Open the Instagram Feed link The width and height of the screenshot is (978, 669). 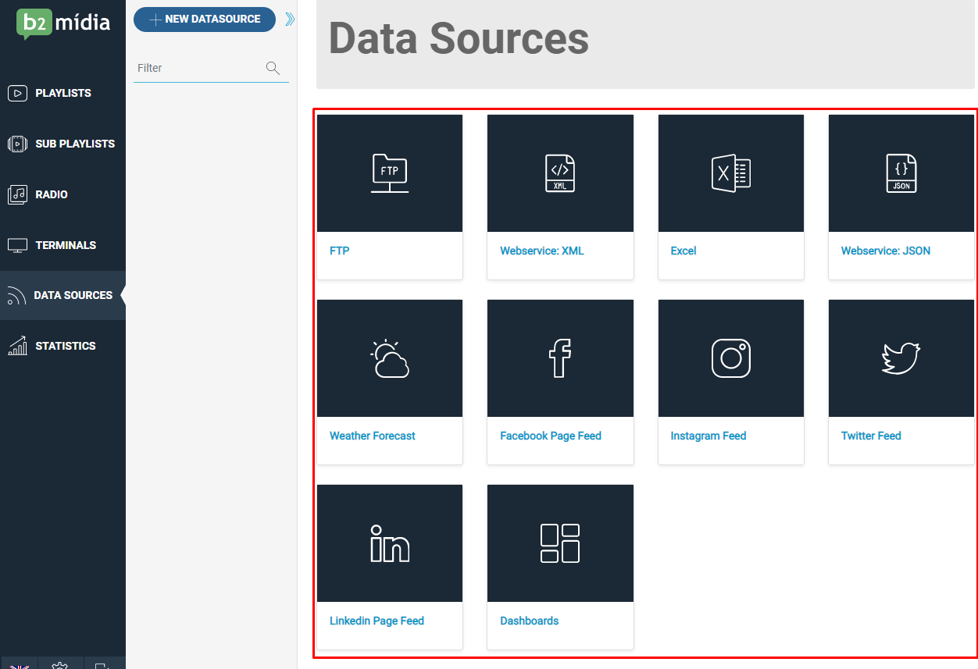[x=709, y=436]
